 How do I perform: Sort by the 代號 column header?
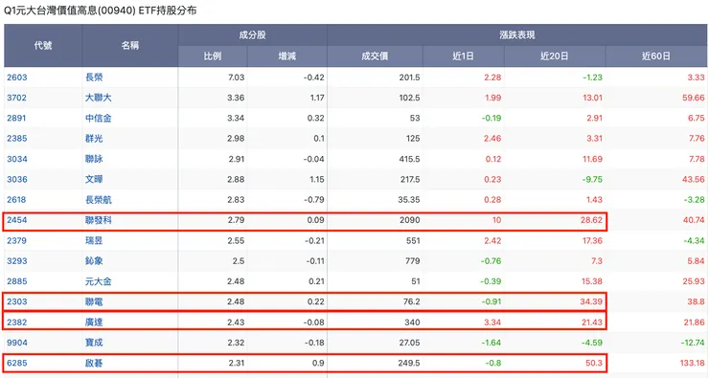(x=43, y=45)
